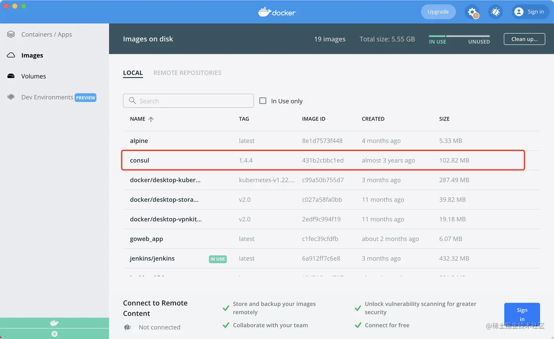Viewport: 554px width, 339px height.
Task: Click the Not connected status text
Action: point(159,327)
